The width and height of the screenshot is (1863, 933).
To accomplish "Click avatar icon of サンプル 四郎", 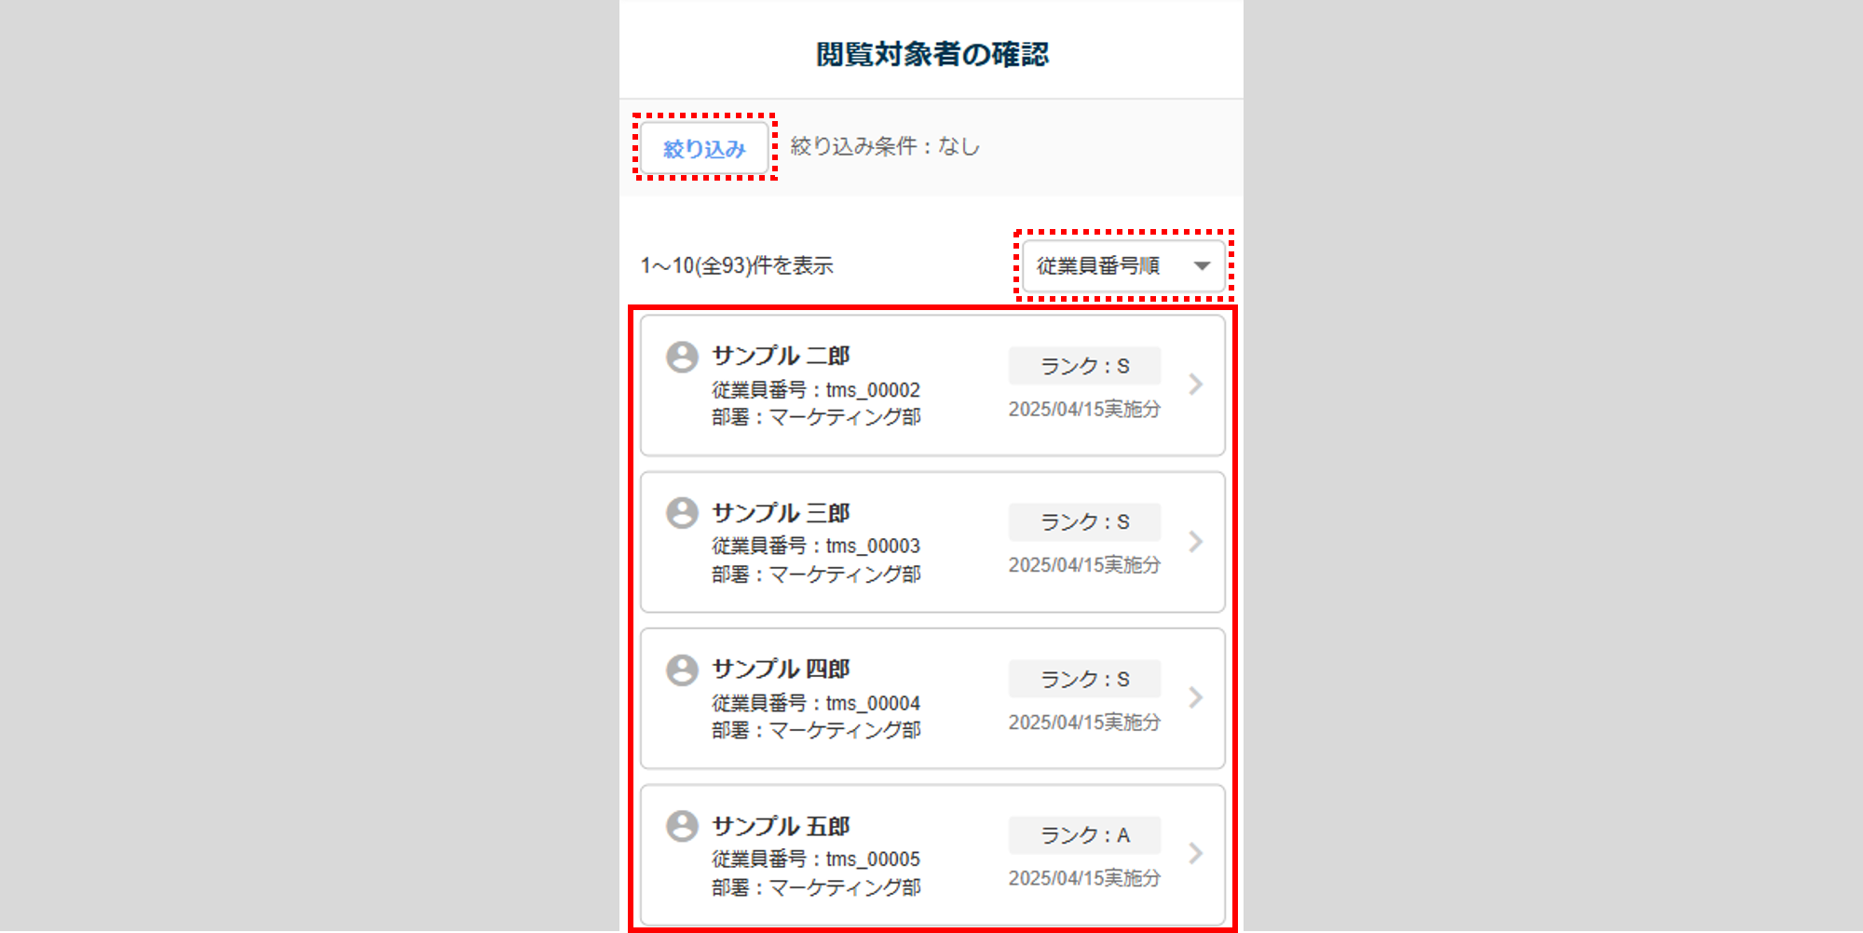I will tap(682, 669).
